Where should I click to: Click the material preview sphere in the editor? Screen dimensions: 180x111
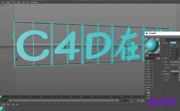pos(152,46)
